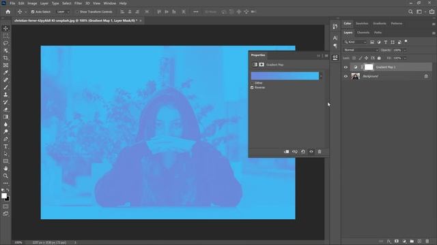The width and height of the screenshot is (437, 245).
Task: Select the Horizontal Type tool
Action: click(x=5, y=146)
